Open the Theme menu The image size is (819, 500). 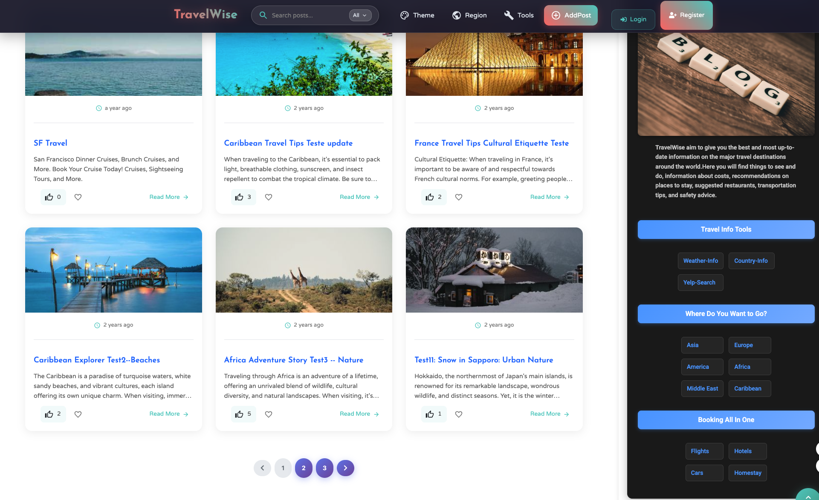point(417,15)
